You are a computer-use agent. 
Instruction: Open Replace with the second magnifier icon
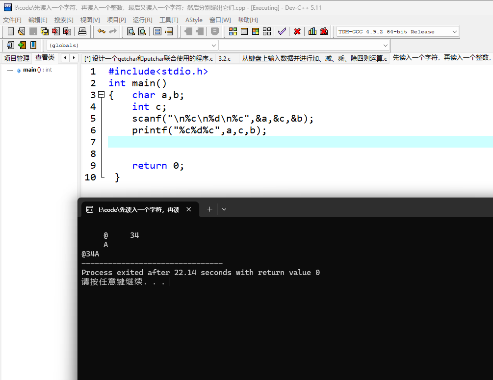(x=142, y=31)
